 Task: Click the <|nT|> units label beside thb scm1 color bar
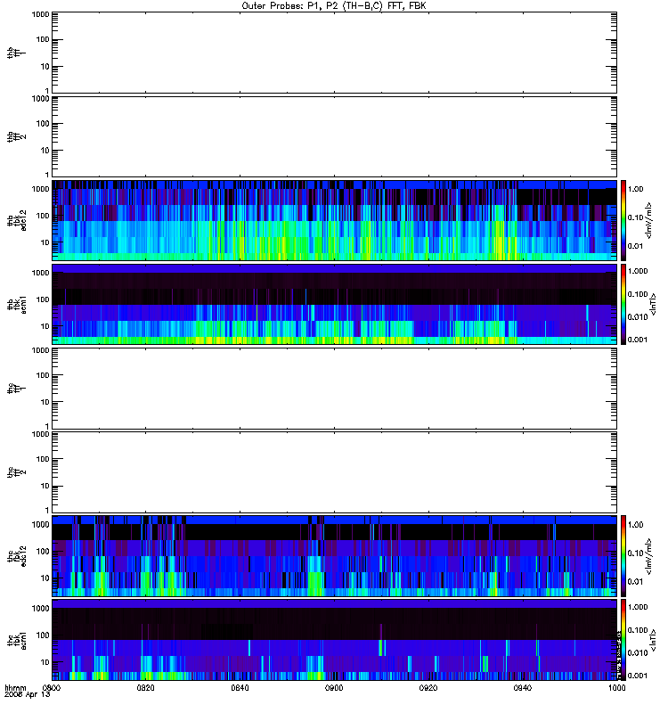click(654, 304)
